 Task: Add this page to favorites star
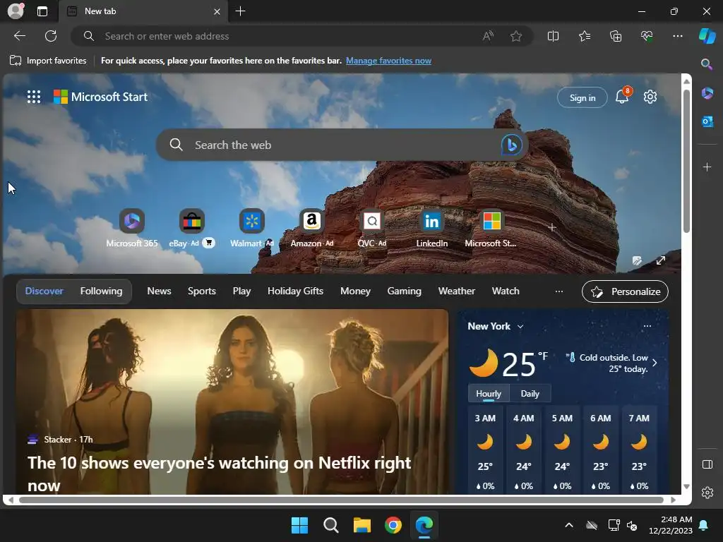[516, 36]
